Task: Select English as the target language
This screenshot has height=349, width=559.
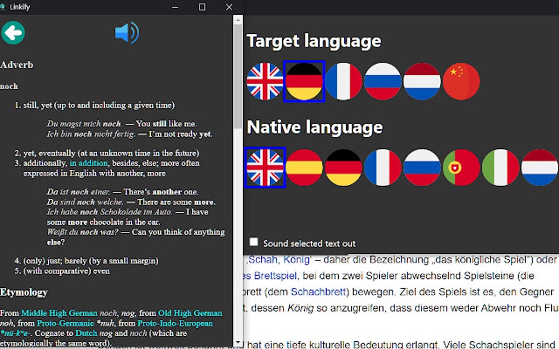Action: pos(265,82)
